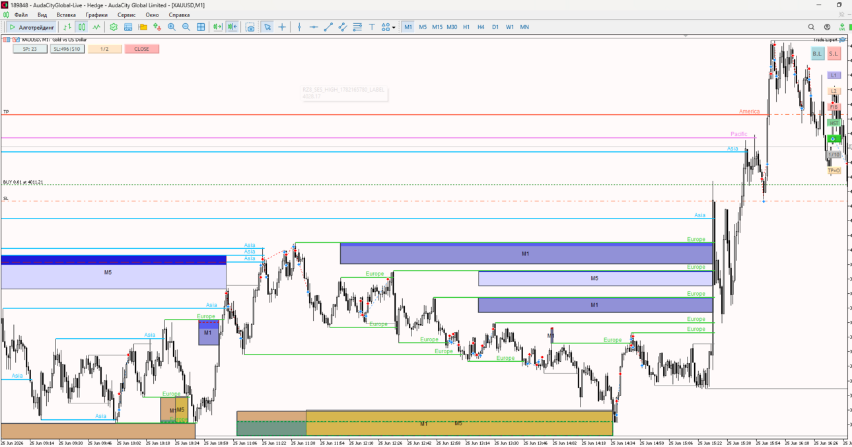Switch chart to bar chart mode
This screenshot has width=852, height=447.
coord(67,27)
